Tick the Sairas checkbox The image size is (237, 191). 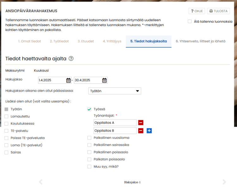pos(6,152)
